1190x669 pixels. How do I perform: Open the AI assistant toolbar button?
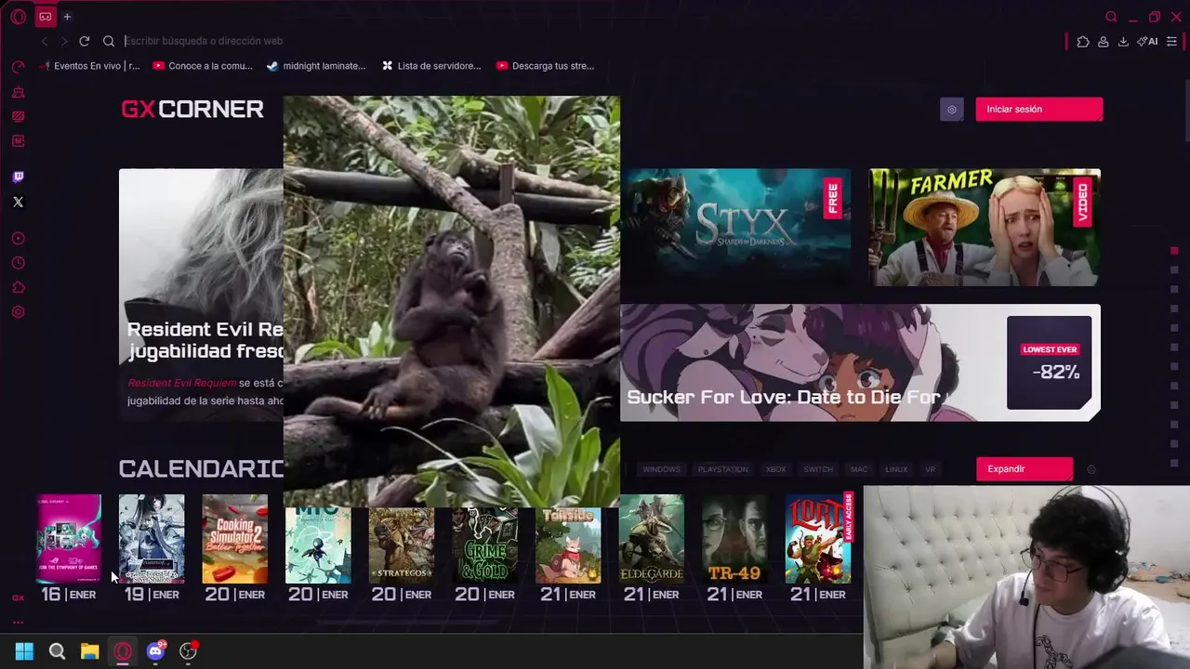[1147, 41]
